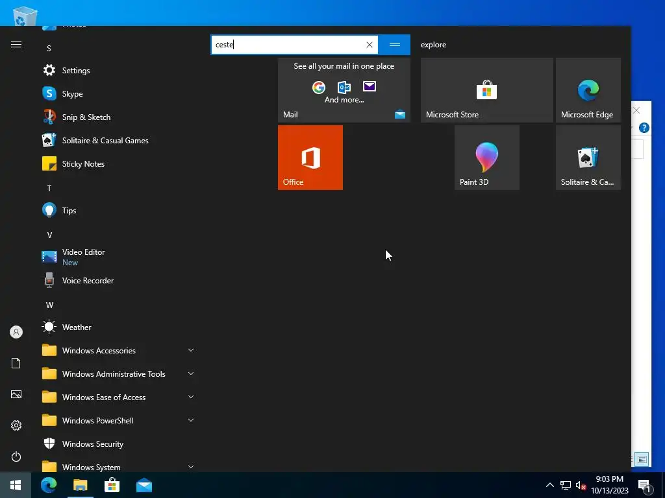The height and width of the screenshot is (498, 665).
Task: Click the Power icon in Start sidebar
Action: click(16, 456)
